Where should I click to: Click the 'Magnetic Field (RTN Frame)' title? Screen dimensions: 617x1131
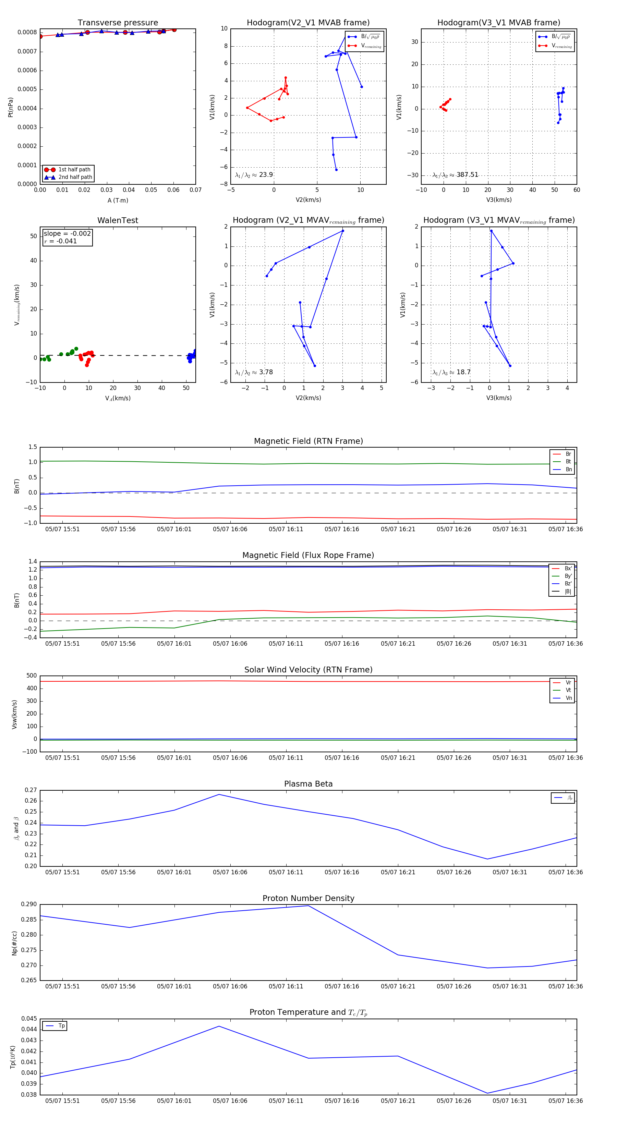tap(308, 441)
